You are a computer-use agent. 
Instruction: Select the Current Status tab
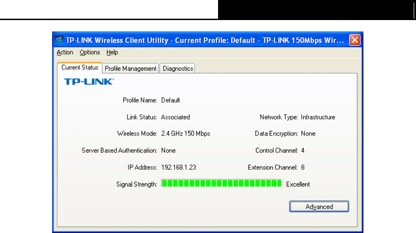[x=80, y=67]
